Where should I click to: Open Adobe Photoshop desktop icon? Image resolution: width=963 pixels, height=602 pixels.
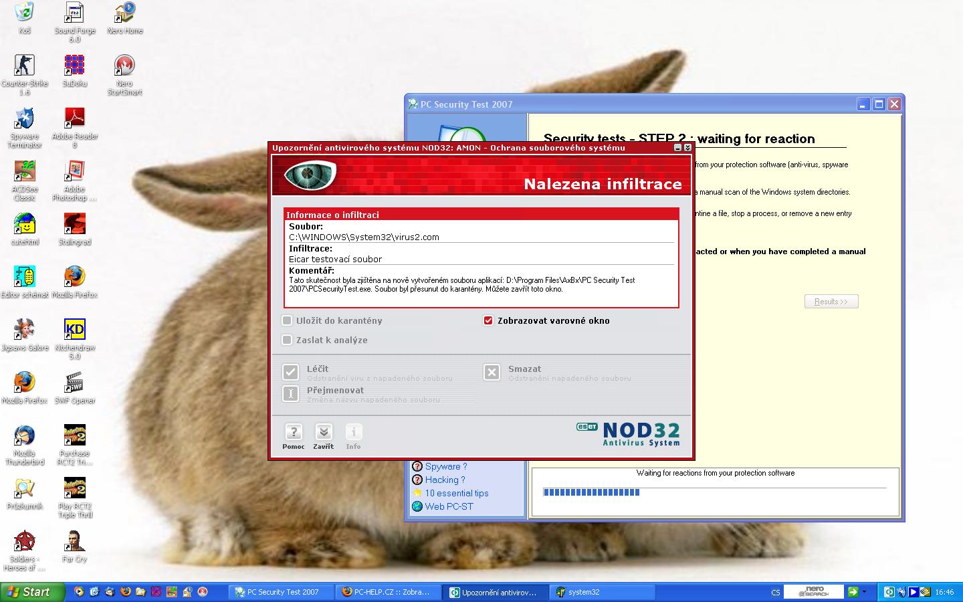[x=75, y=181]
